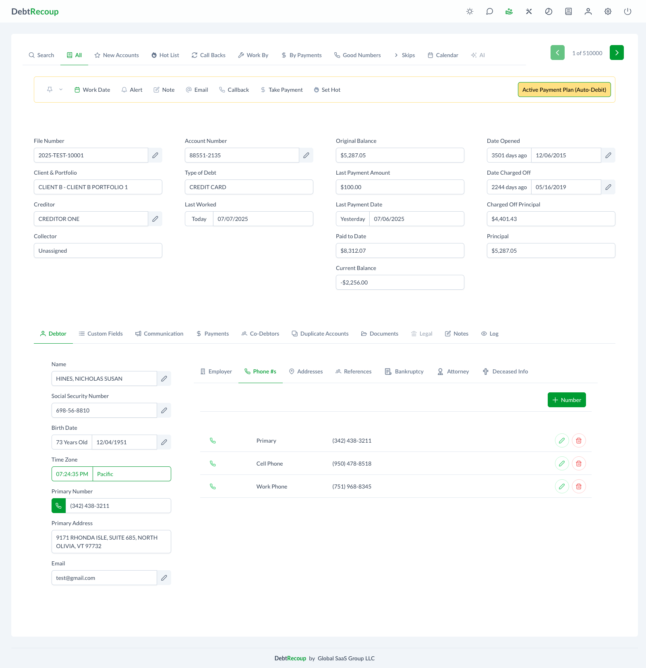The height and width of the screenshot is (668, 646).
Task: Click the Collector field showing Unassigned
Action: point(98,251)
